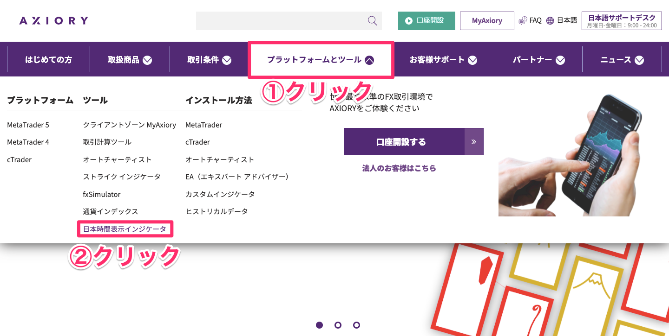Open オートチャーティスト under インストール方法
This screenshot has height=336, width=669.
220,159
